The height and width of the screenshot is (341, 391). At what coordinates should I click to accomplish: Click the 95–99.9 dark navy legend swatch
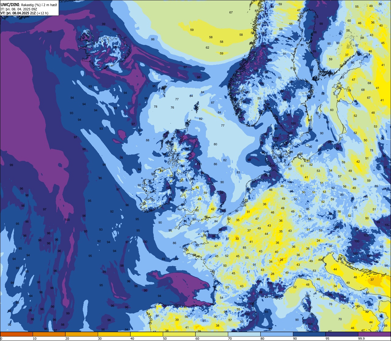[x=342, y=334]
